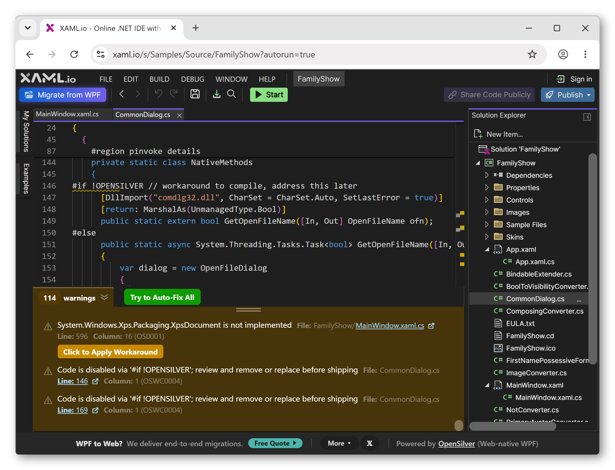Open a new browser tab
Screen dimensions: 615x470
pyautogui.click(x=196, y=28)
